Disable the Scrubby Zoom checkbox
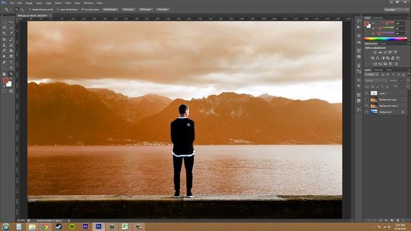The width and height of the screenshot is (411, 231). pyautogui.click(x=83, y=10)
